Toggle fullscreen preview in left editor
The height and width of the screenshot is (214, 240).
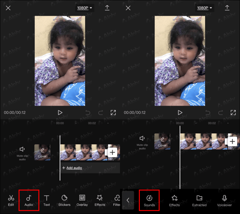tap(113, 113)
